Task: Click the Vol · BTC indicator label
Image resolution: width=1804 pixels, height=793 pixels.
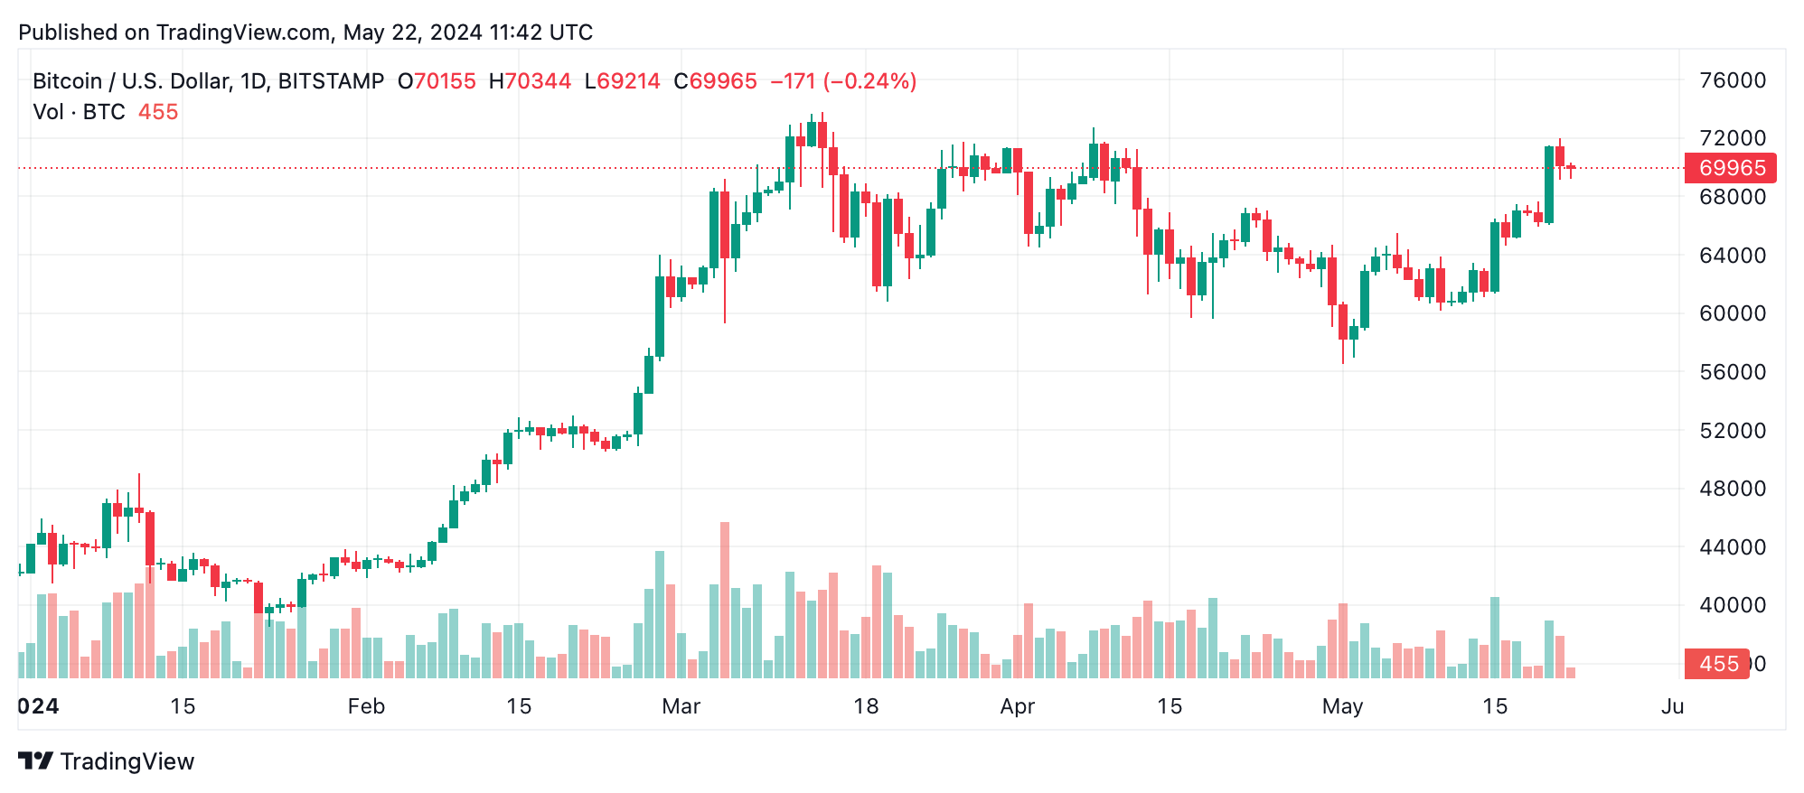Action: pyautogui.click(x=79, y=112)
